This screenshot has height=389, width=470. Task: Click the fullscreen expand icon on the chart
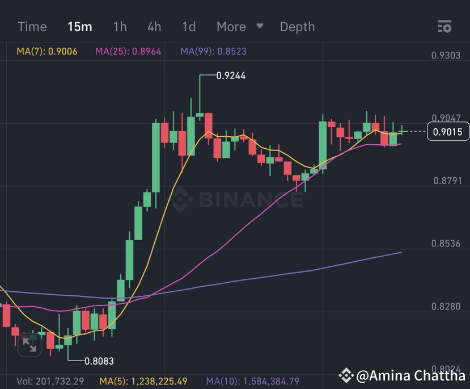[29, 344]
